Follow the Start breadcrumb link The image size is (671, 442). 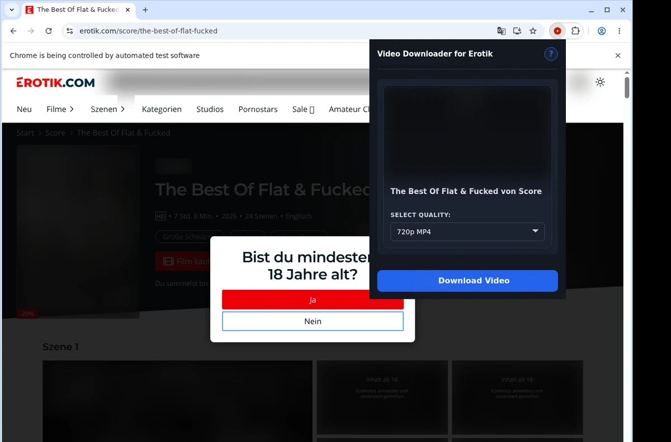[x=25, y=133]
